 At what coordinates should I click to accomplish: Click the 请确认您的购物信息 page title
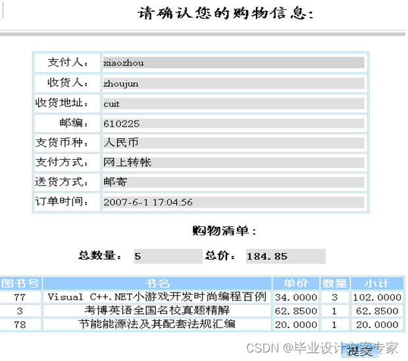pos(225,14)
